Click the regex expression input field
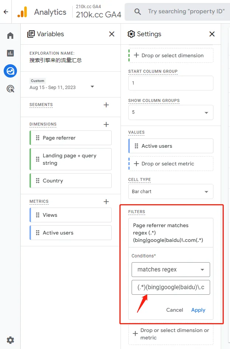The image size is (230, 349). tap(171, 287)
